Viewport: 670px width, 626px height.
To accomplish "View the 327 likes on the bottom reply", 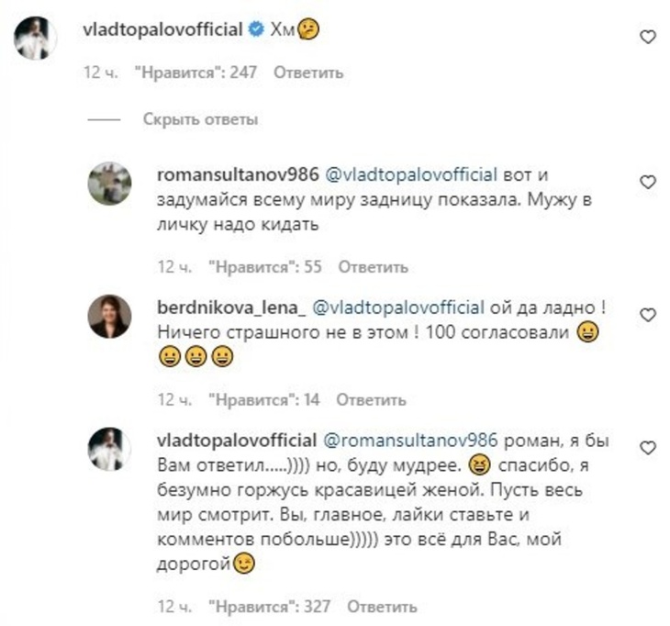I will [269, 607].
